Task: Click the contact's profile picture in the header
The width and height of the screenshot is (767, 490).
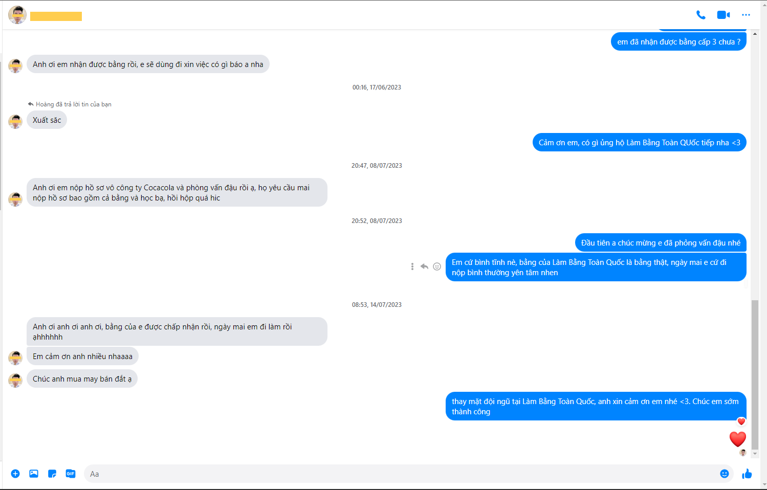Action: [17, 15]
